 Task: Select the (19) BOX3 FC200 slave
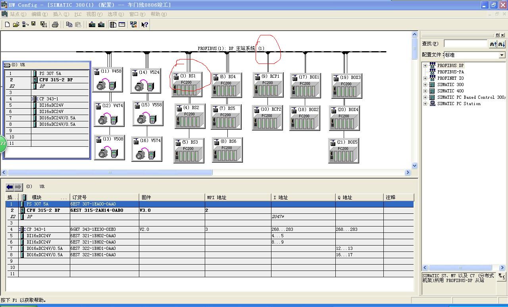tap(346, 86)
